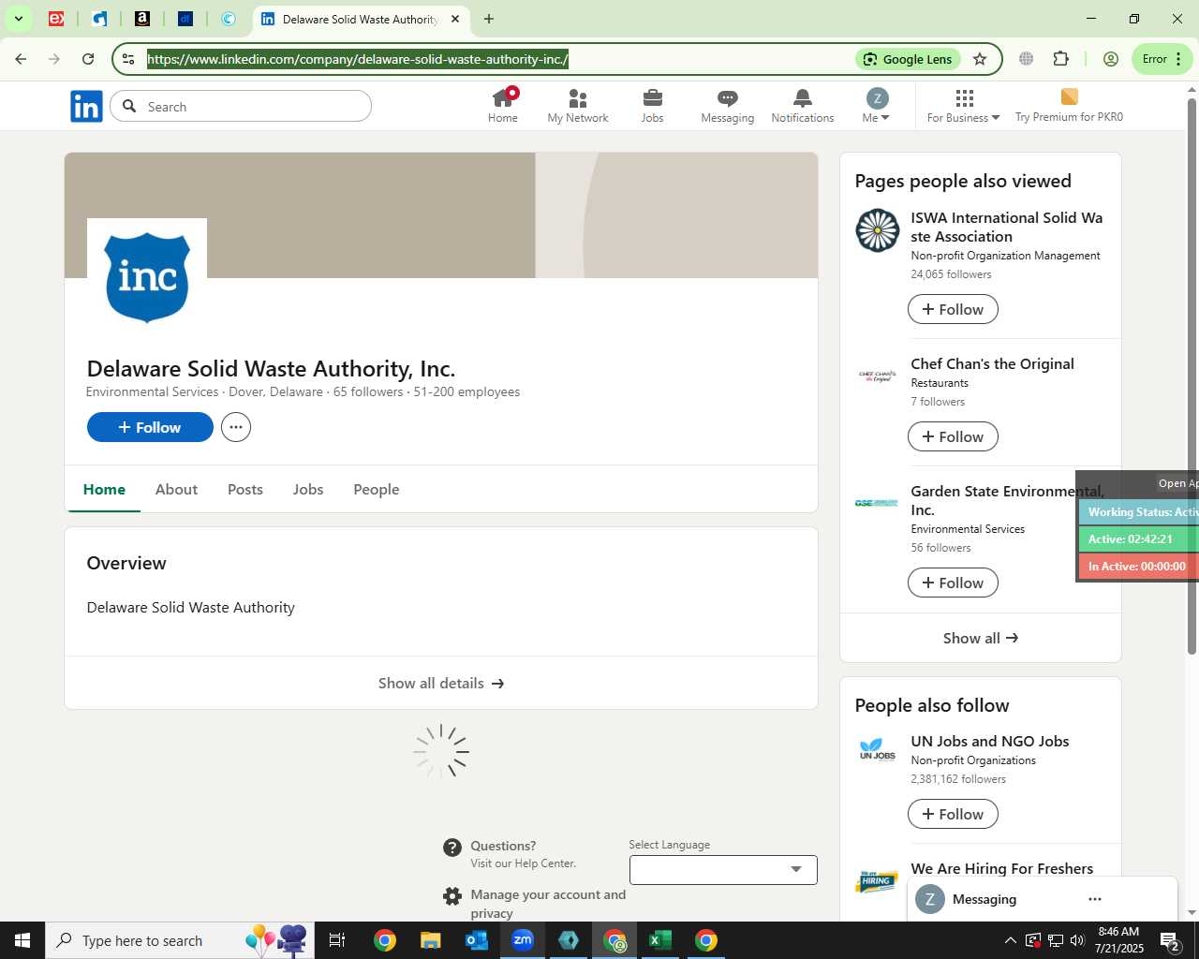Open My Network page
The image size is (1199, 959).
coord(578,105)
